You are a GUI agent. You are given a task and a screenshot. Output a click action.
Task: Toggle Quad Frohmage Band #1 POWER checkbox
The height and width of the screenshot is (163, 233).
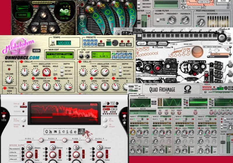[x=146, y=149]
